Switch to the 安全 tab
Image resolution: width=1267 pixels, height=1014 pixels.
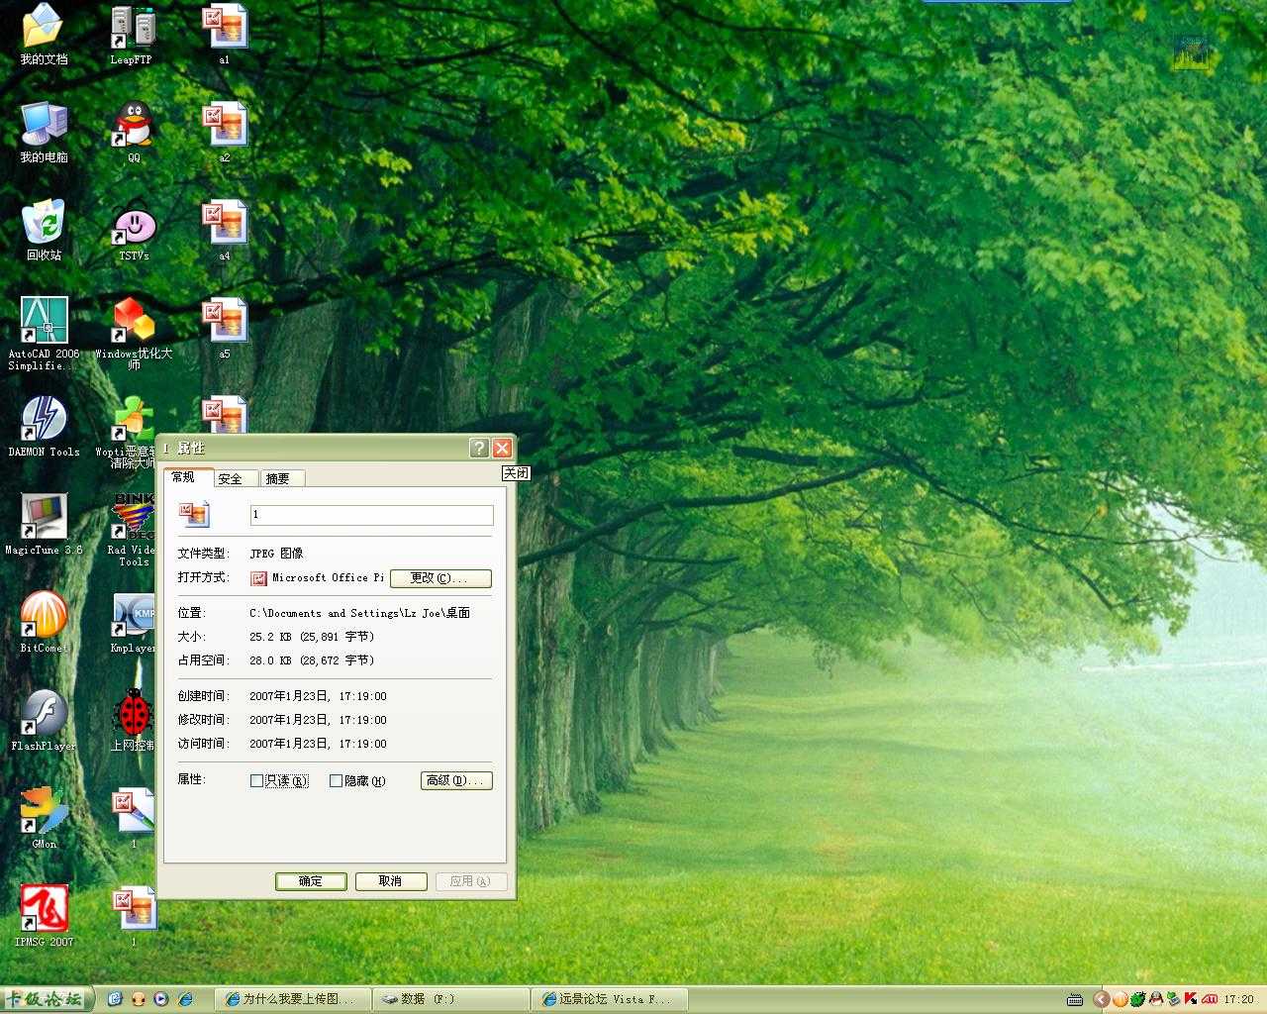point(236,478)
